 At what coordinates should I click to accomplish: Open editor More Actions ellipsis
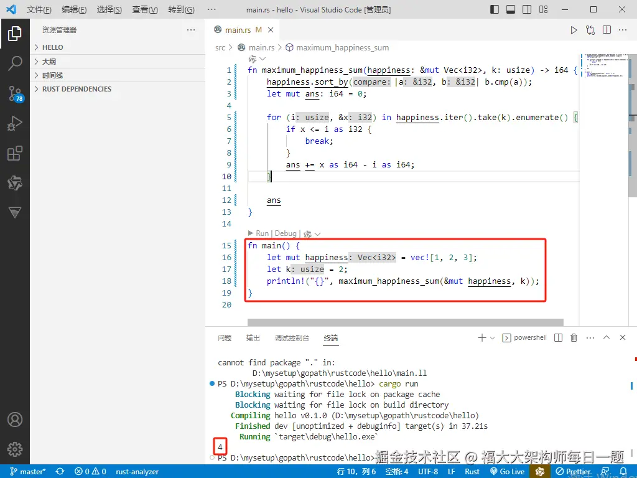click(623, 30)
